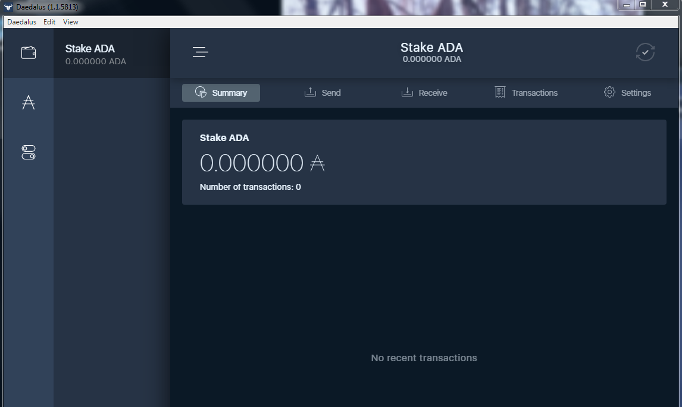
Task: Click the Daedalus logo in title bar
Action: (8, 7)
